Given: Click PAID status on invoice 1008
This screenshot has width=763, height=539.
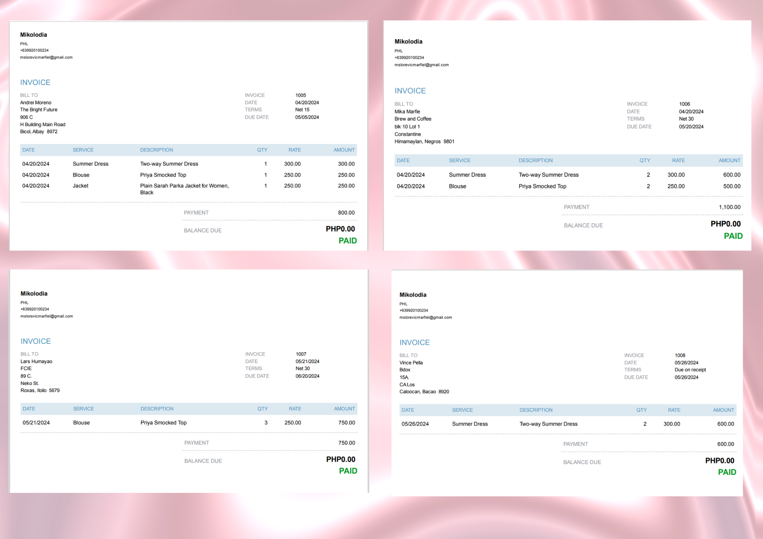Looking at the screenshot, I should 727,472.
